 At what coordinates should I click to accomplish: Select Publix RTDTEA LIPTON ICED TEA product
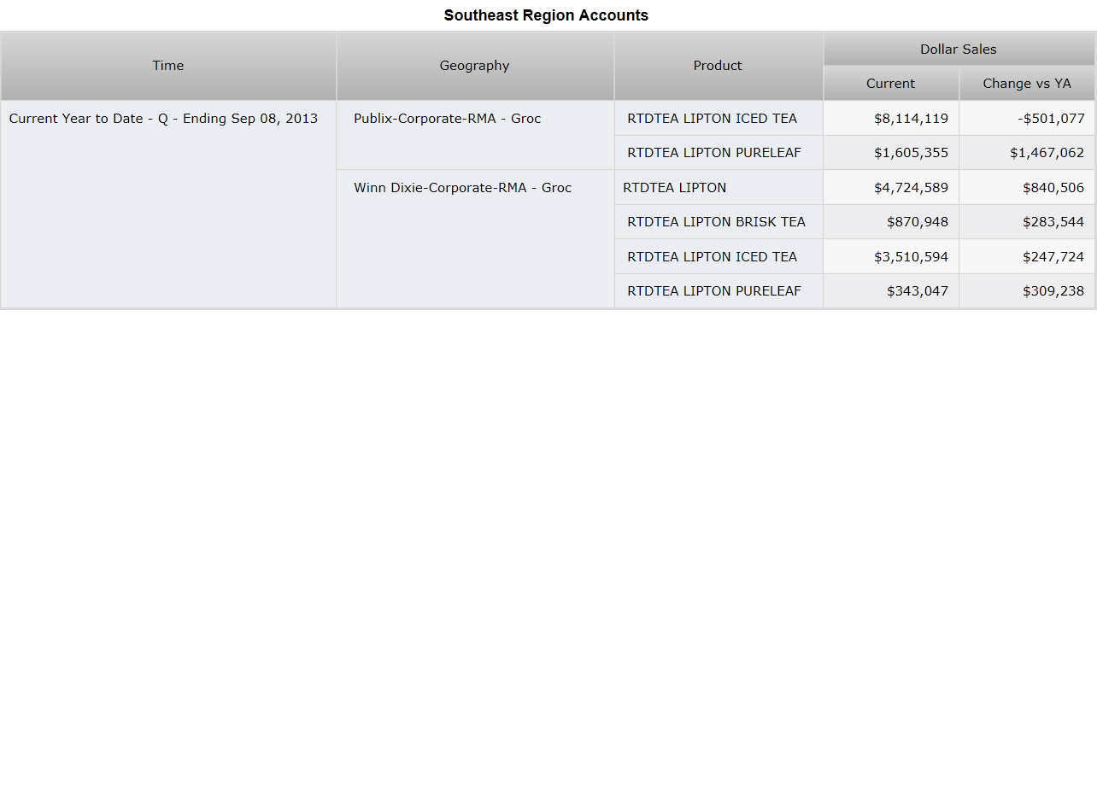[x=719, y=118]
